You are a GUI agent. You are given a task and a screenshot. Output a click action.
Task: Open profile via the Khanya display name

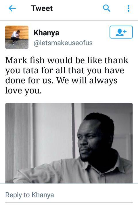[46, 33]
